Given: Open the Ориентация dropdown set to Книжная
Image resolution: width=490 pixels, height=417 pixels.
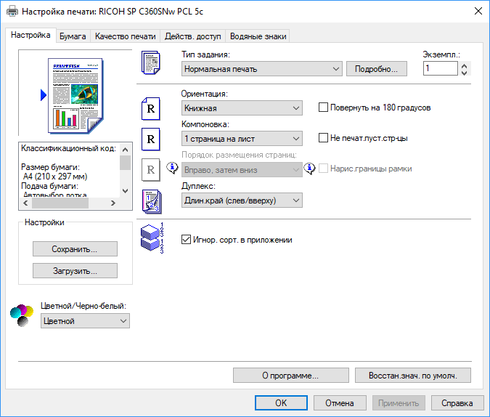Looking at the screenshot, I should pos(242,108).
